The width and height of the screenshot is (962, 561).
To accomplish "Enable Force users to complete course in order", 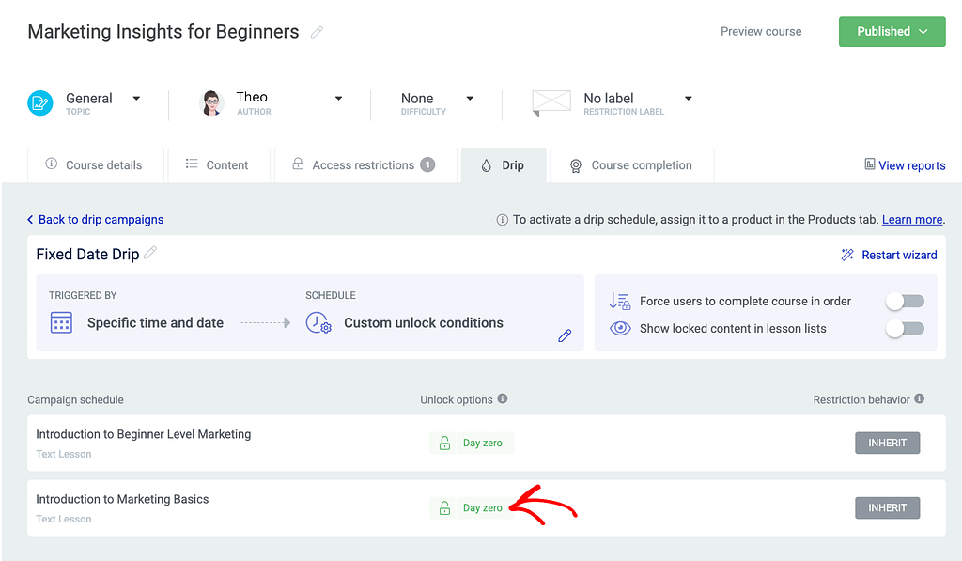I will click(906, 301).
